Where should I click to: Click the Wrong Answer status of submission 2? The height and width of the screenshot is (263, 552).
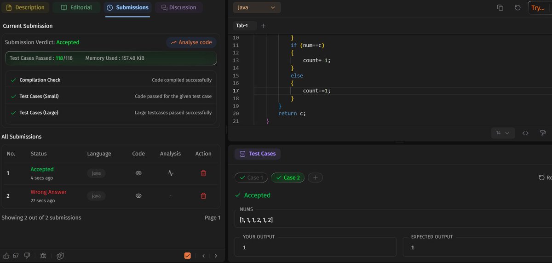(x=48, y=192)
